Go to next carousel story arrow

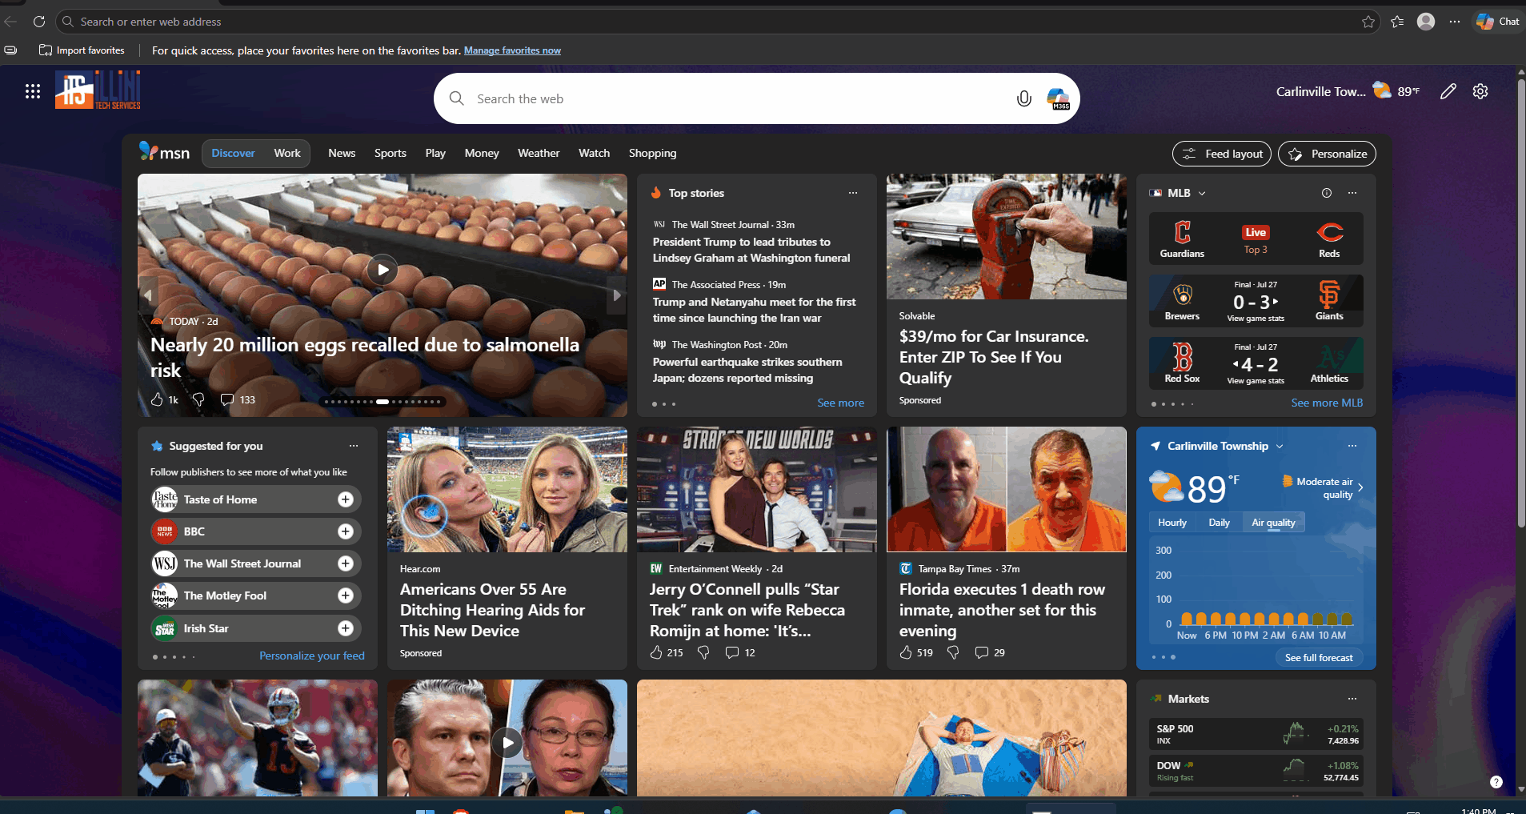(x=616, y=295)
